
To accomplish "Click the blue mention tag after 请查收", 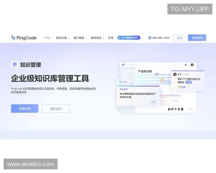I will 188,82.
